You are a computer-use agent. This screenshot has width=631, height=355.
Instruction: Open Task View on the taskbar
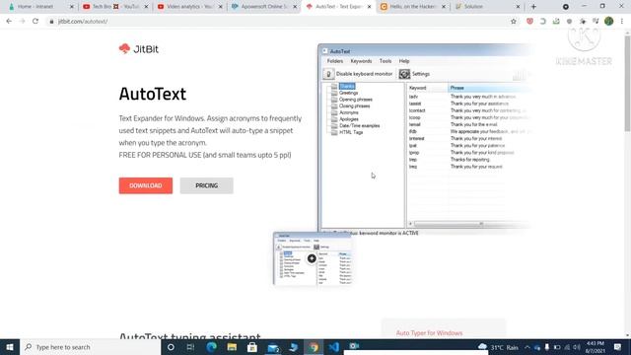[190, 347]
